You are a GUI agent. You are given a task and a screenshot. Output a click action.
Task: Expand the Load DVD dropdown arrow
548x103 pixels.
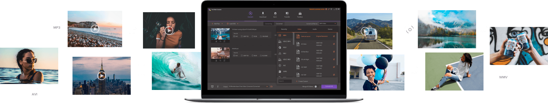click(237, 24)
